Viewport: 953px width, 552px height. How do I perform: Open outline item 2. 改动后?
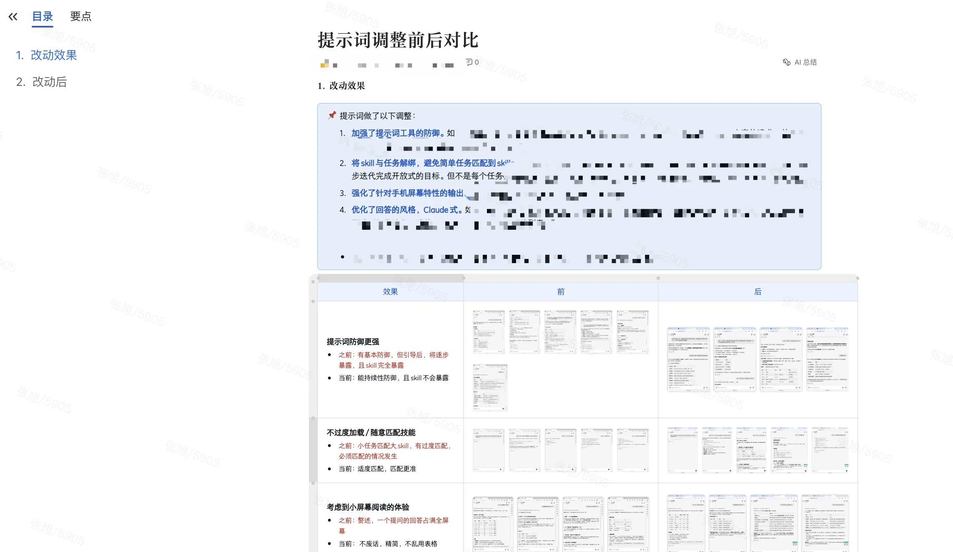[x=41, y=82]
